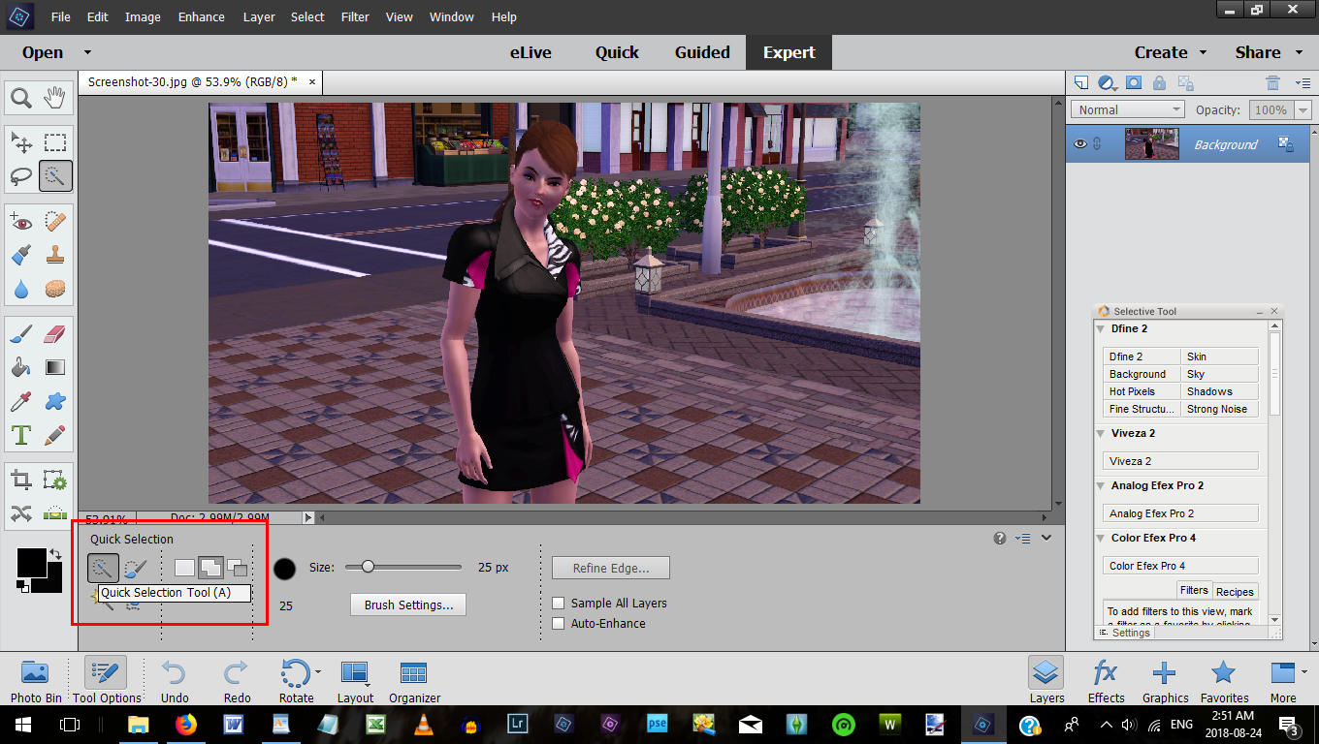Open the Filter menu
This screenshot has width=1319, height=744.
[354, 16]
